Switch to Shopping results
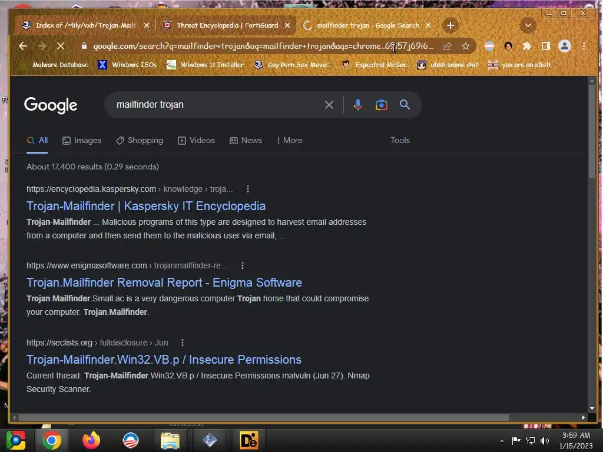The height and width of the screenshot is (452, 603). coord(140,141)
